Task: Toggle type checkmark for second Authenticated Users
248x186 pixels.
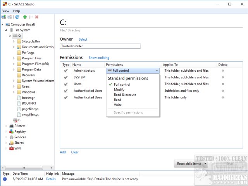Action: 65,97
